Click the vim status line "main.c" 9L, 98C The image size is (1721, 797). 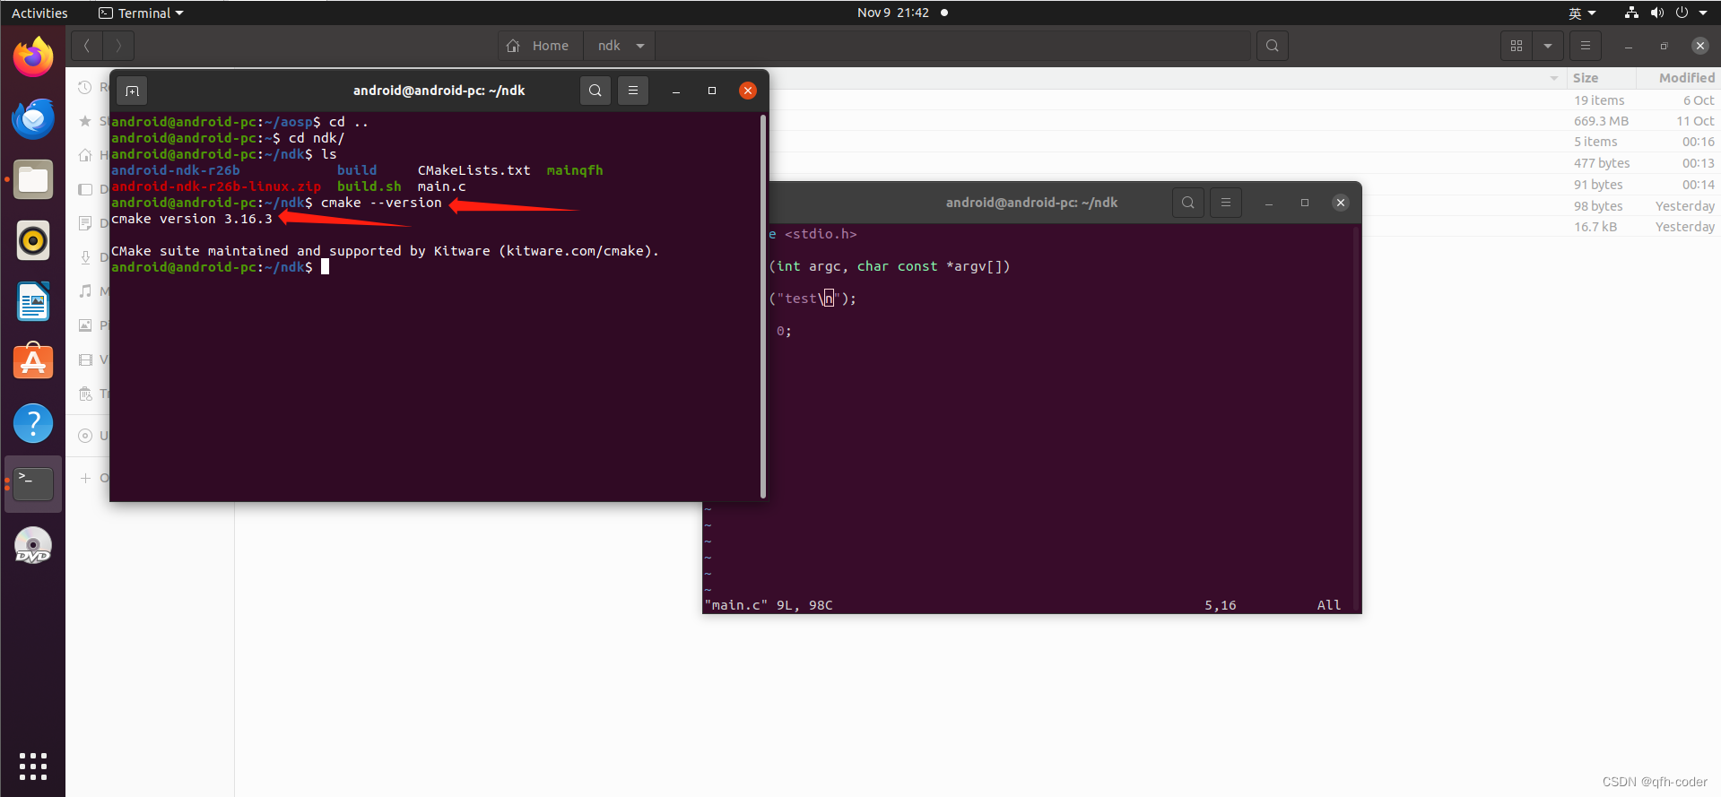coord(769,605)
